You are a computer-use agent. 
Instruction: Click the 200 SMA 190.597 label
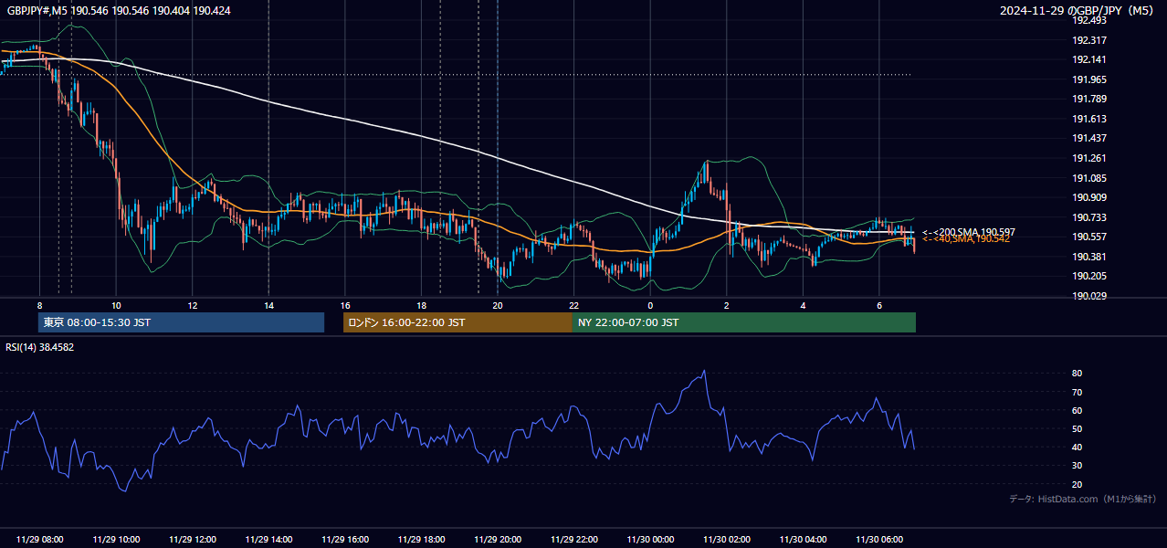(x=969, y=232)
